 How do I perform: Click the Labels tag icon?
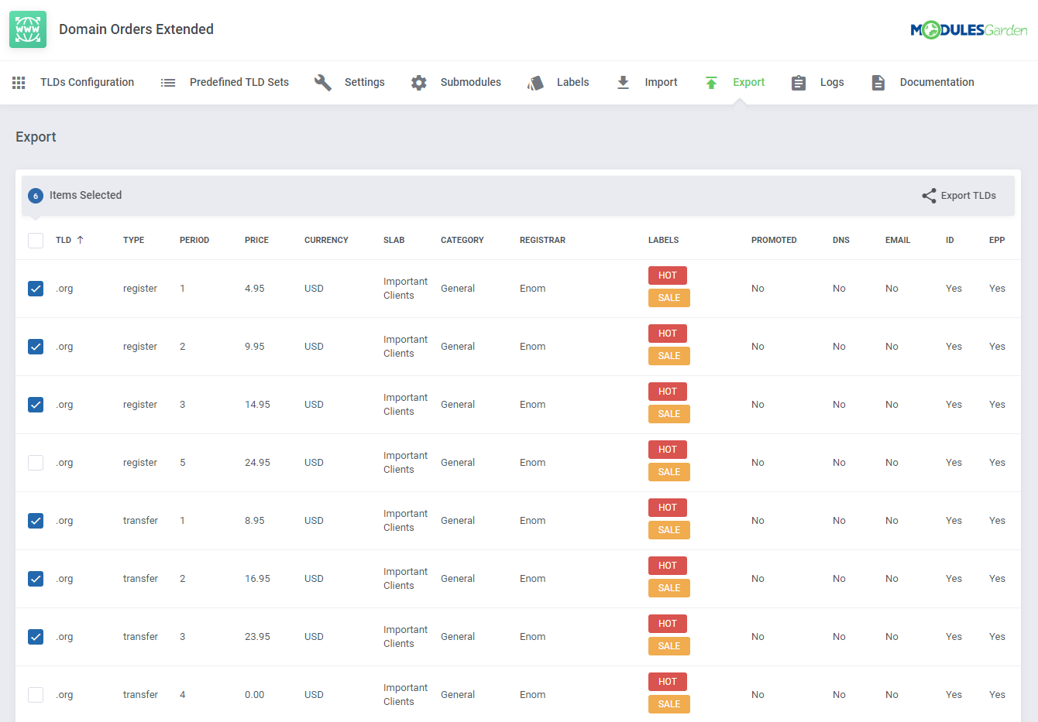[x=535, y=83]
